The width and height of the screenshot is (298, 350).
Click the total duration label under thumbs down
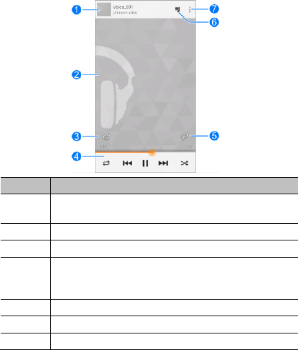click(x=189, y=146)
